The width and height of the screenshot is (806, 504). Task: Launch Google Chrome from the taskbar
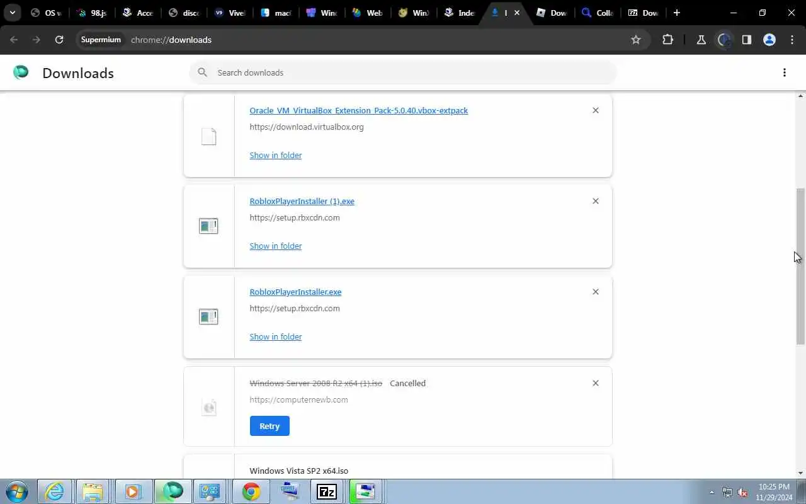(251, 491)
